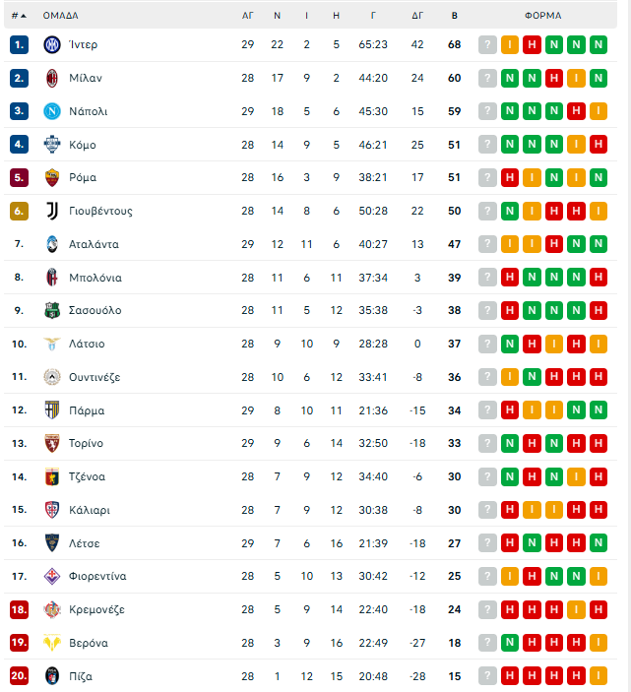Image resolution: width=631 pixels, height=692 pixels.
Task: Sort standings by the Β points header
Action: [x=454, y=16]
